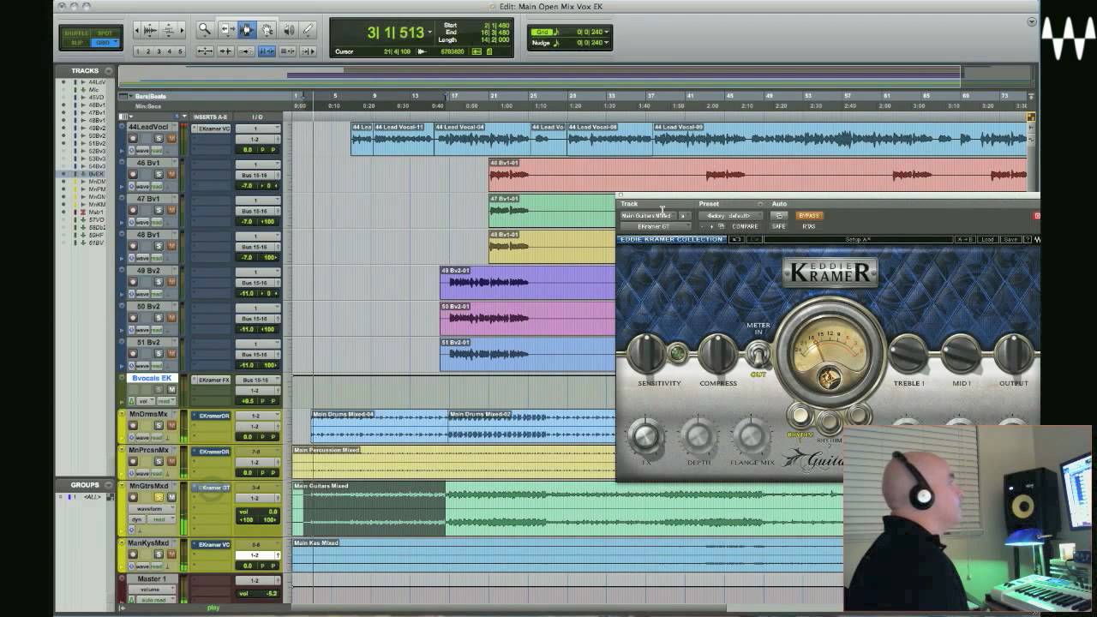Screen dimensions: 1097x617
Task: Click the automation SAFE button
Action: 779,226
